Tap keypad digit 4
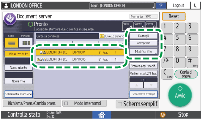 tap(167, 40)
